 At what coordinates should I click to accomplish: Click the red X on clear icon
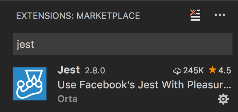tap(193, 12)
